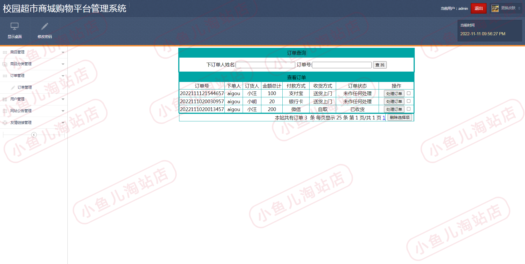Screen dimensions: 525x264
Task: Click the 金额总计 column header
Action: pos(272,86)
